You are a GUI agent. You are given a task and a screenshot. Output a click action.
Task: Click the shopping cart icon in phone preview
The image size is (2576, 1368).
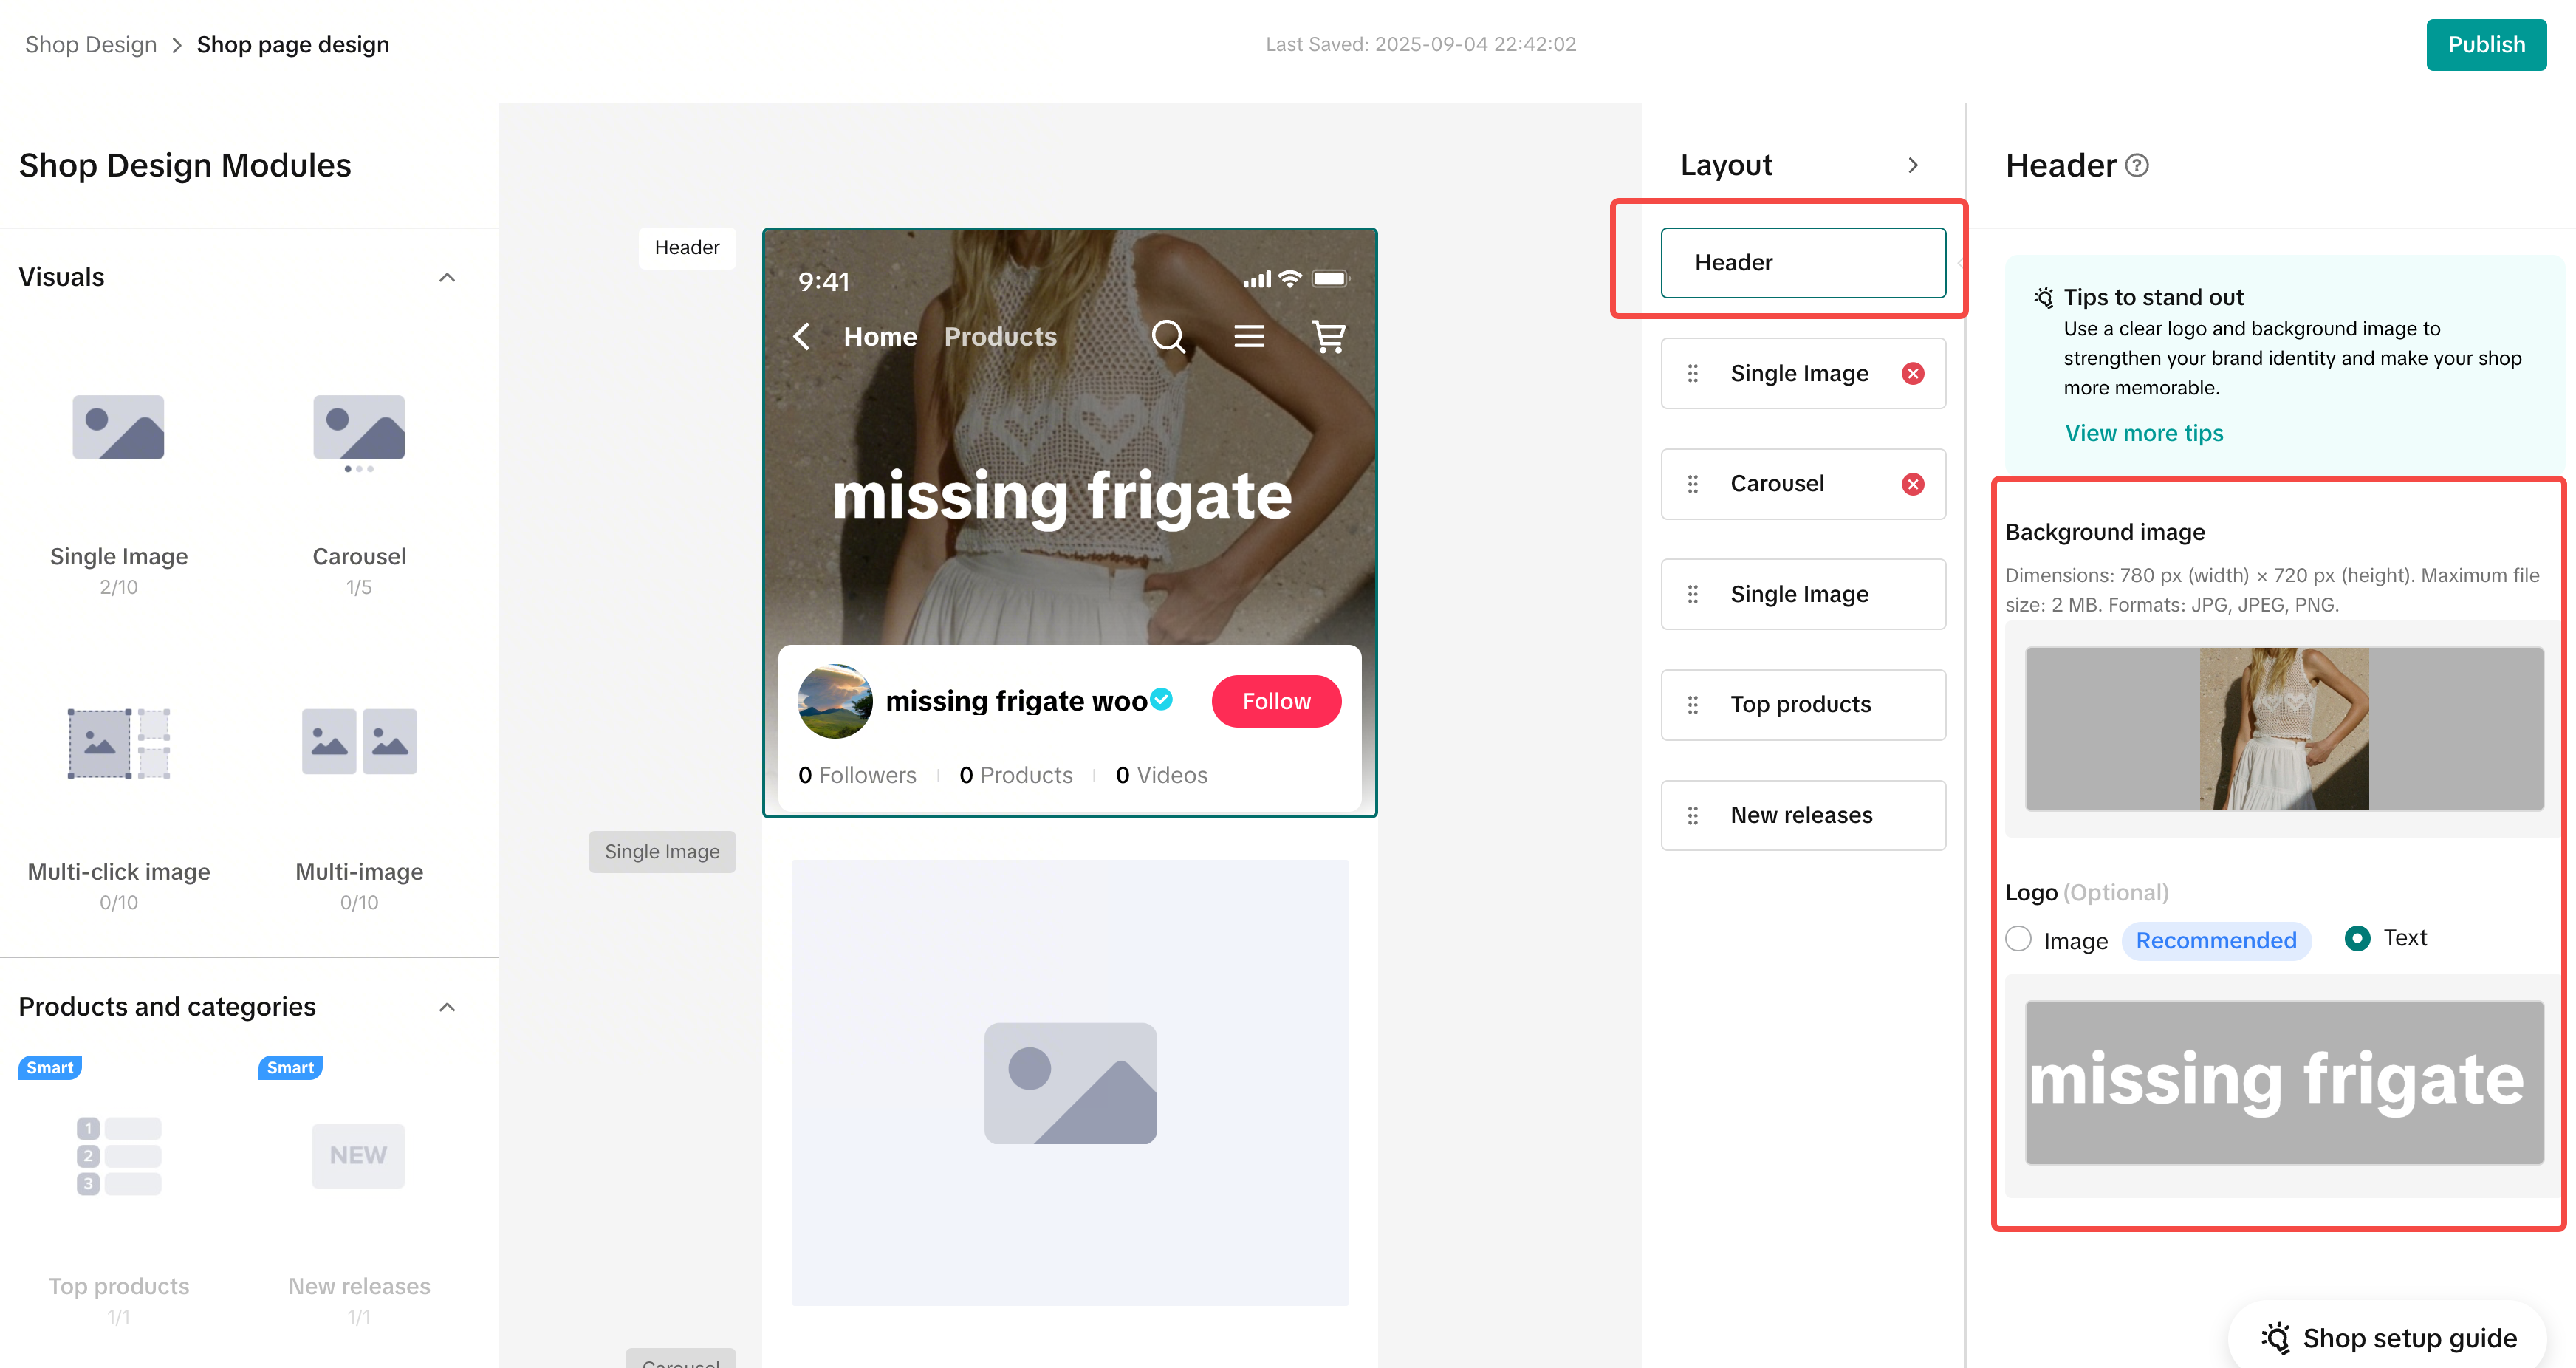(x=1329, y=337)
